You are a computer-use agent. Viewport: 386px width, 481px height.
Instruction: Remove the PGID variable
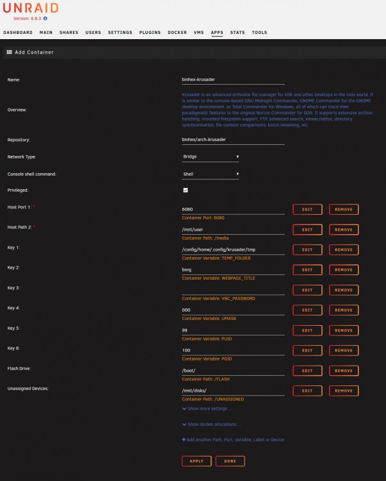pos(344,351)
